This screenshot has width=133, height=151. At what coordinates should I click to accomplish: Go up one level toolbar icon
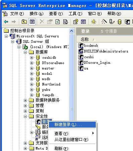(x=24, y=22)
